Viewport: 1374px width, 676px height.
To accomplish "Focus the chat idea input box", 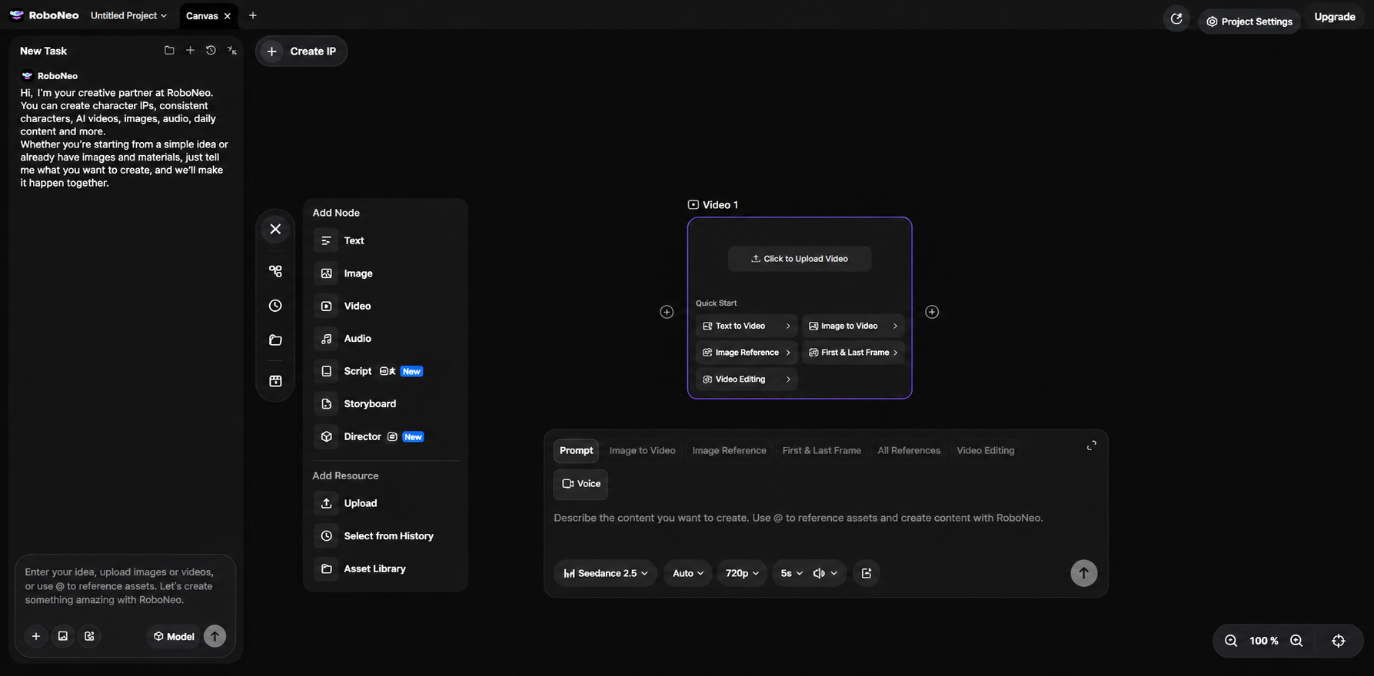I will 125,586.
